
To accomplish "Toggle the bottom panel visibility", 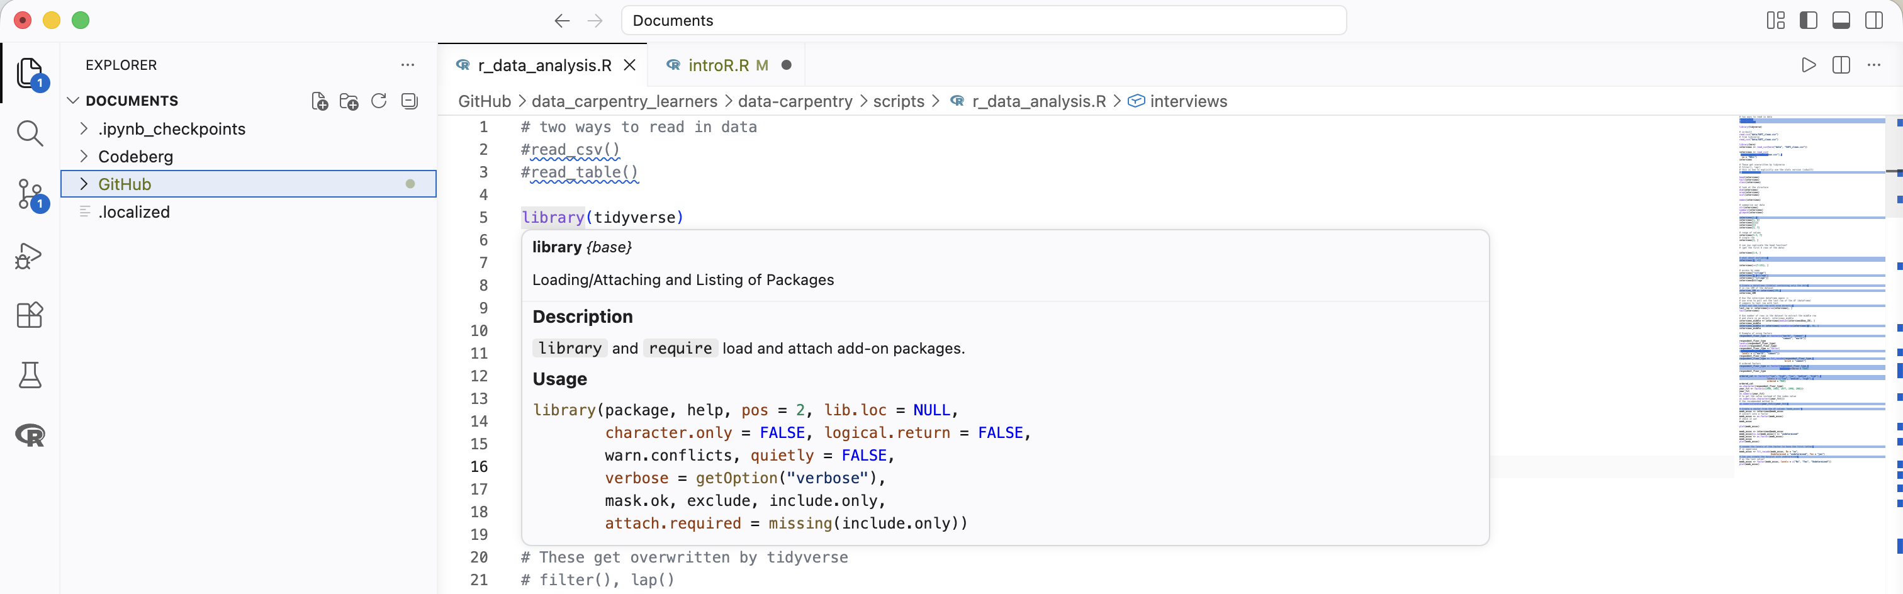I will click(1841, 20).
